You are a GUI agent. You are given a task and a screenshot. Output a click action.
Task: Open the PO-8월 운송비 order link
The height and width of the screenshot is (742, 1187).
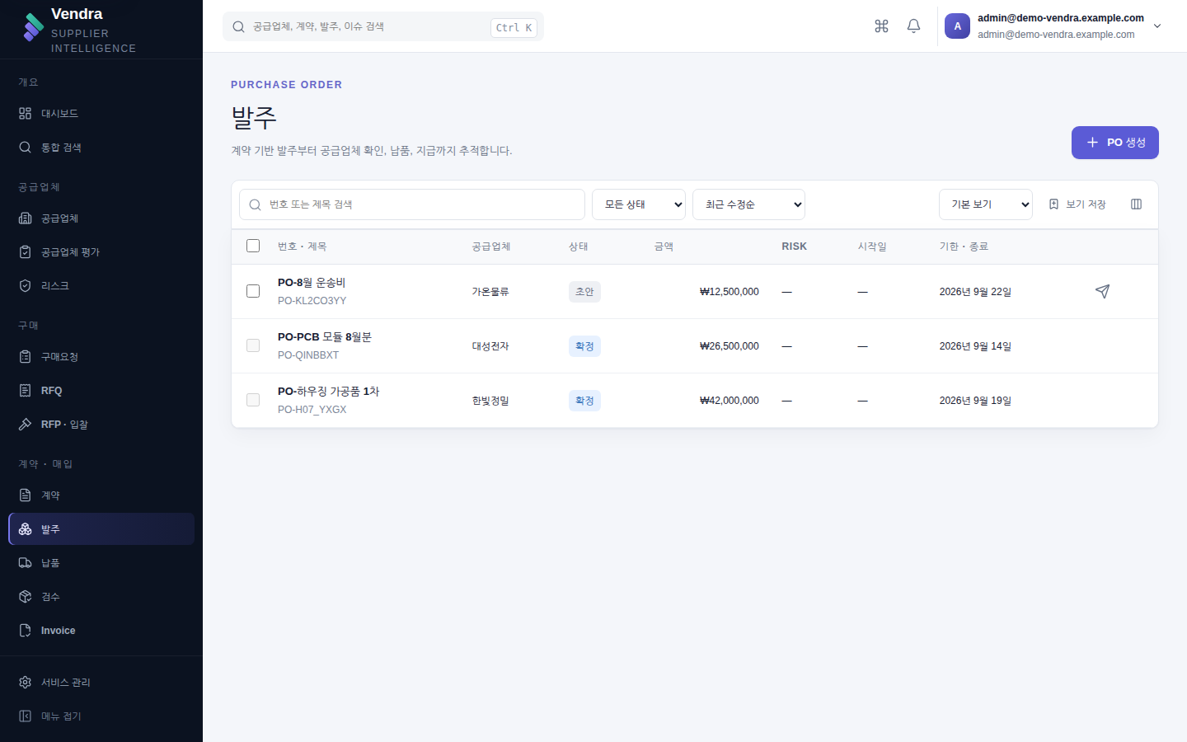coord(312,283)
